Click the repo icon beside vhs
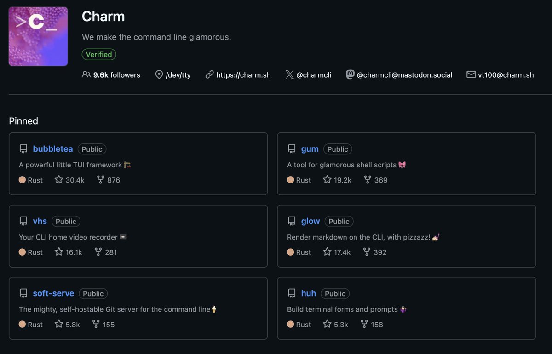Screen dimensions: 552x354 (x=23, y=221)
